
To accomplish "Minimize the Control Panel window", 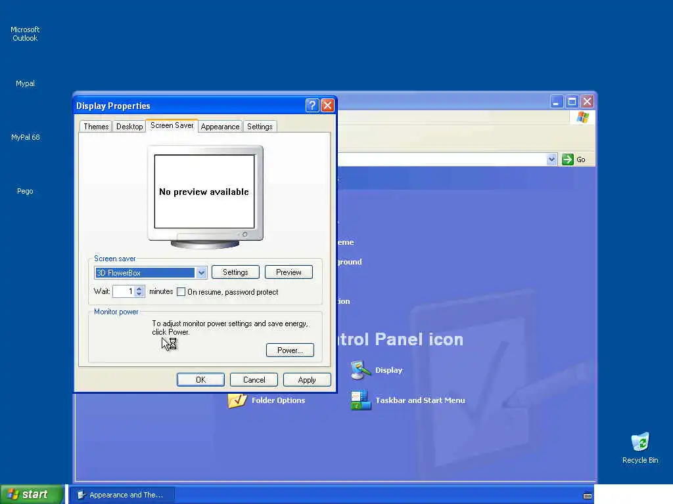I will point(556,102).
